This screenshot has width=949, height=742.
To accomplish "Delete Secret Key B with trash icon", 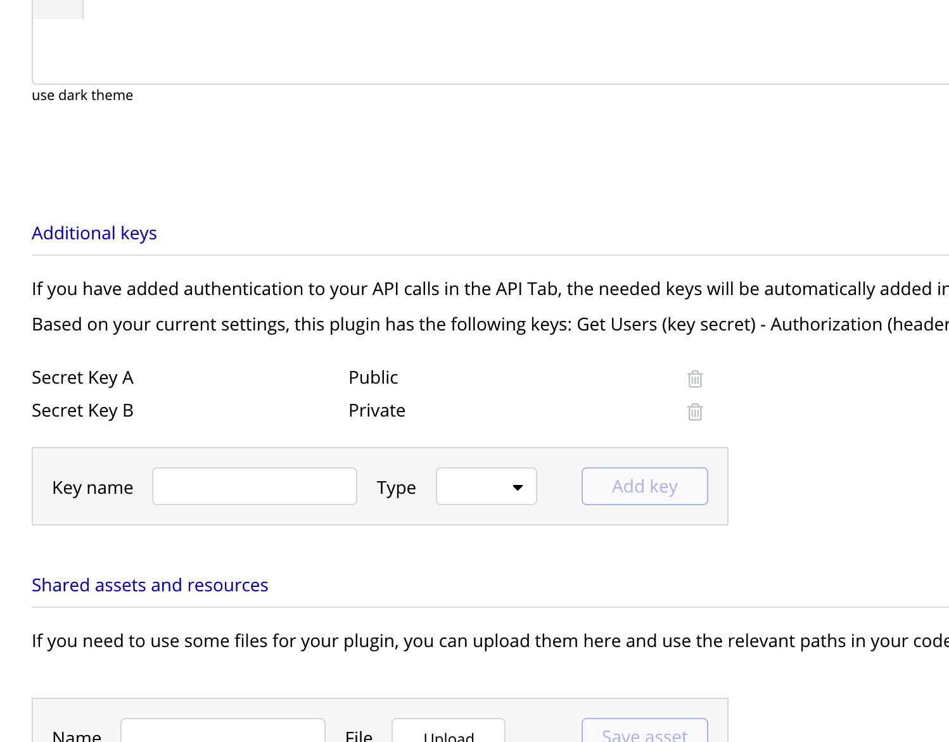I will (x=695, y=412).
